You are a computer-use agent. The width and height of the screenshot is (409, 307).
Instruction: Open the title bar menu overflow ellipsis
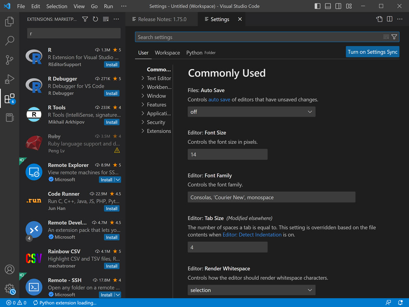[x=124, y=6]
